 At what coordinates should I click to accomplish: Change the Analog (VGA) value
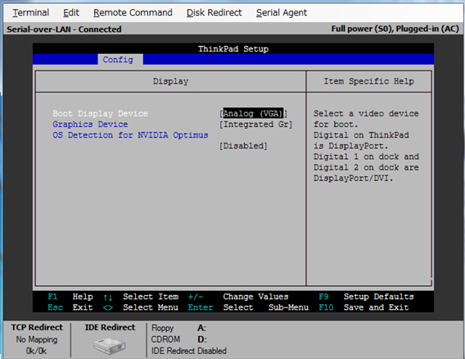[253, 113]
